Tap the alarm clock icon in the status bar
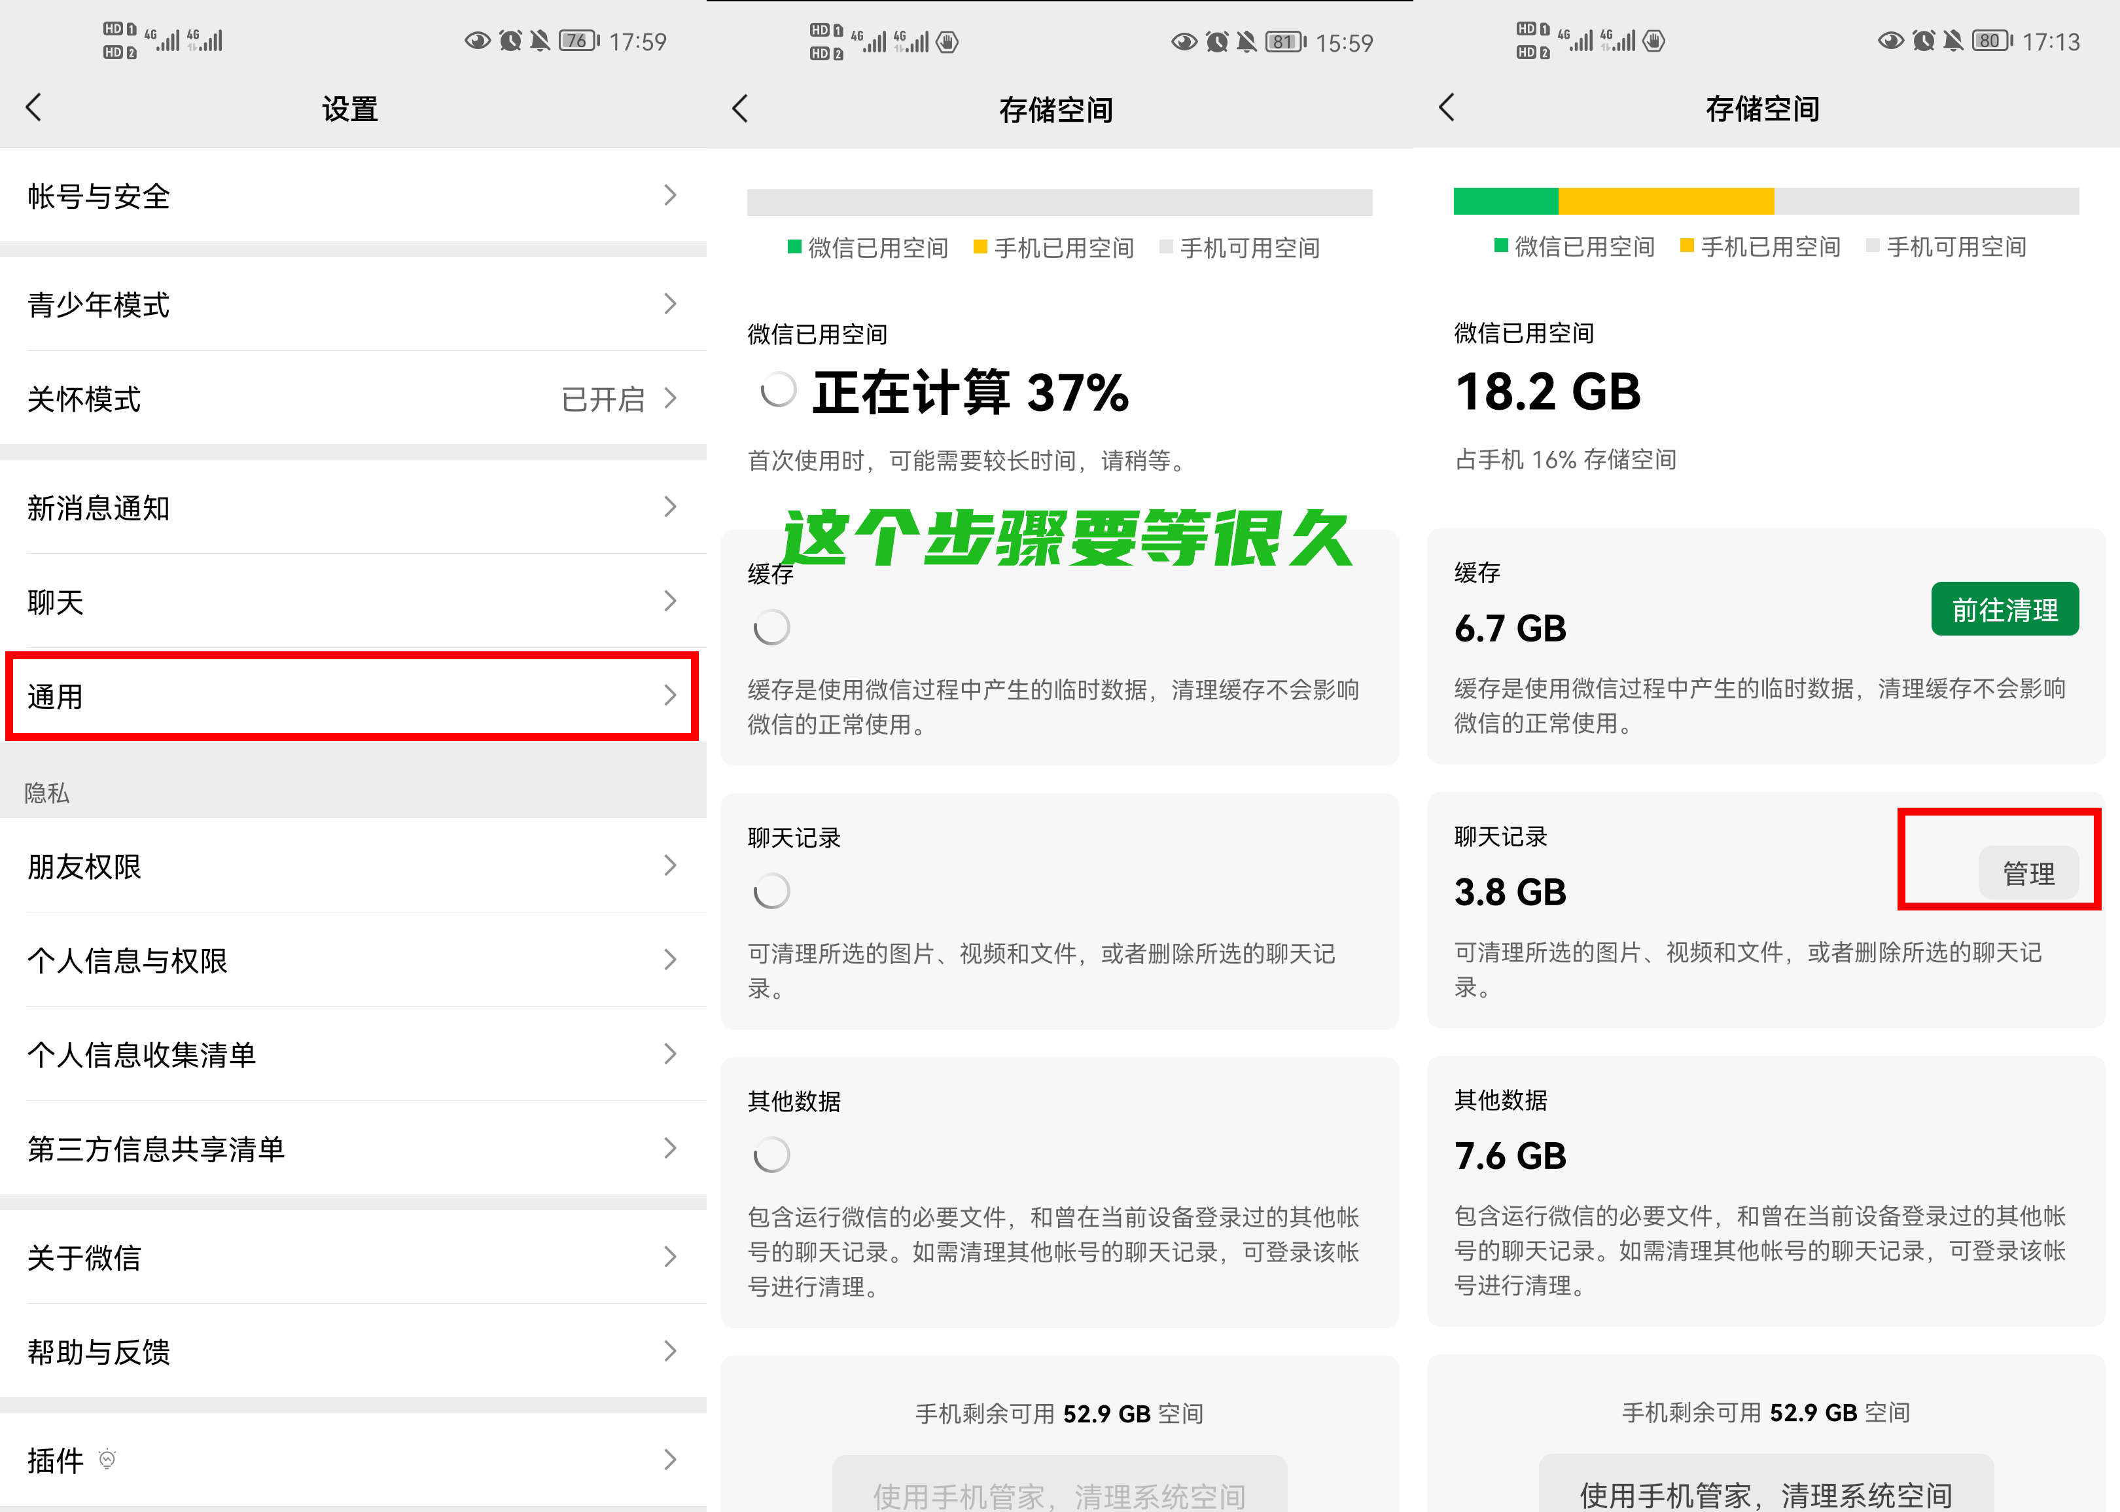Screen dimensions: 2120x1512 510,39
